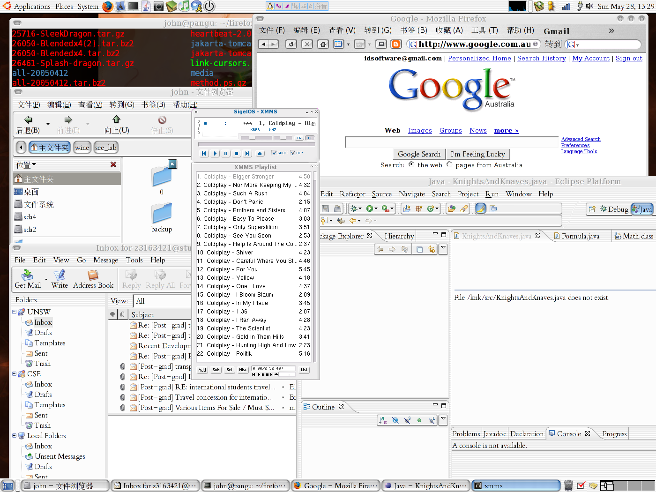Image resolution: width=656 pixels, height=492 pixels.
Task: Open Eclipse Project menu
Action: pyautogui.click(x=468, y=194)
